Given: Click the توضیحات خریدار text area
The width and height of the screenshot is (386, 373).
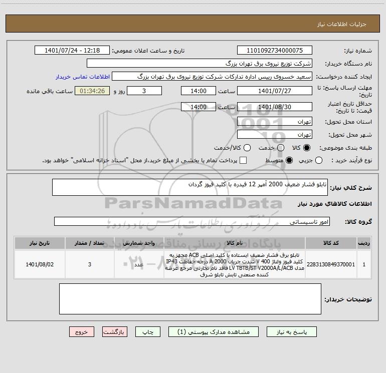Looking at the screenshot, I should [x=190, y=299].
